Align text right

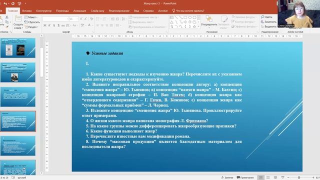tap(106, 25)
